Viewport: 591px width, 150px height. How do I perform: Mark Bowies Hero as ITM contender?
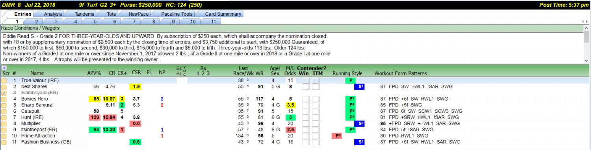coord(316,99)
